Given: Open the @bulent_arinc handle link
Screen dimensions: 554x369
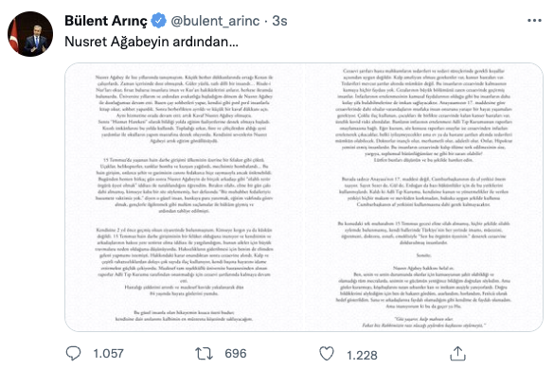Looking at the screenshot, I should click(215, 21).
